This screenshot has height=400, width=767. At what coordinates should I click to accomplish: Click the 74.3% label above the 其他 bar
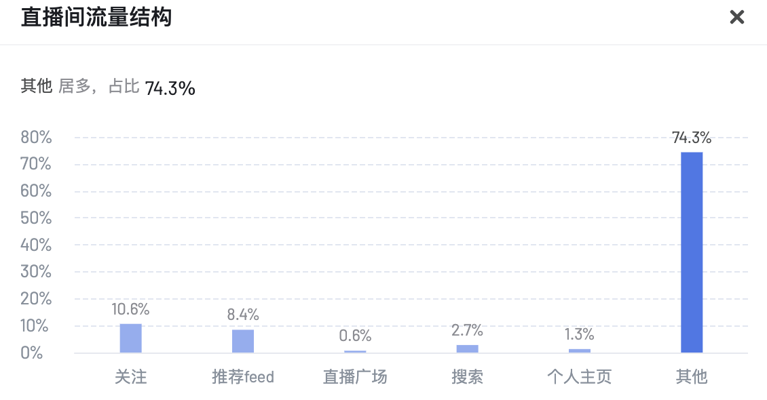click(x=692, y=138)
